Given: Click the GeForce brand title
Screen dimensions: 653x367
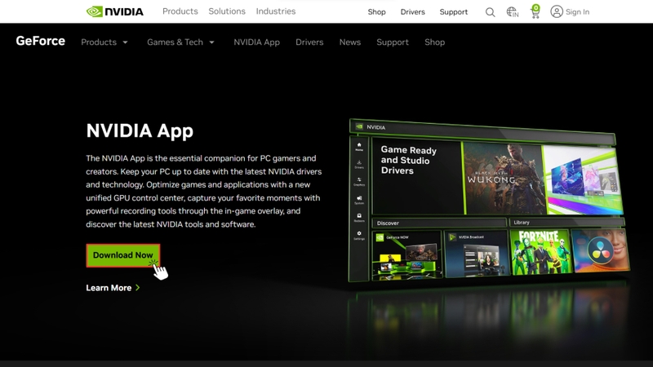Looking at the screenshot, I should 40,41.
